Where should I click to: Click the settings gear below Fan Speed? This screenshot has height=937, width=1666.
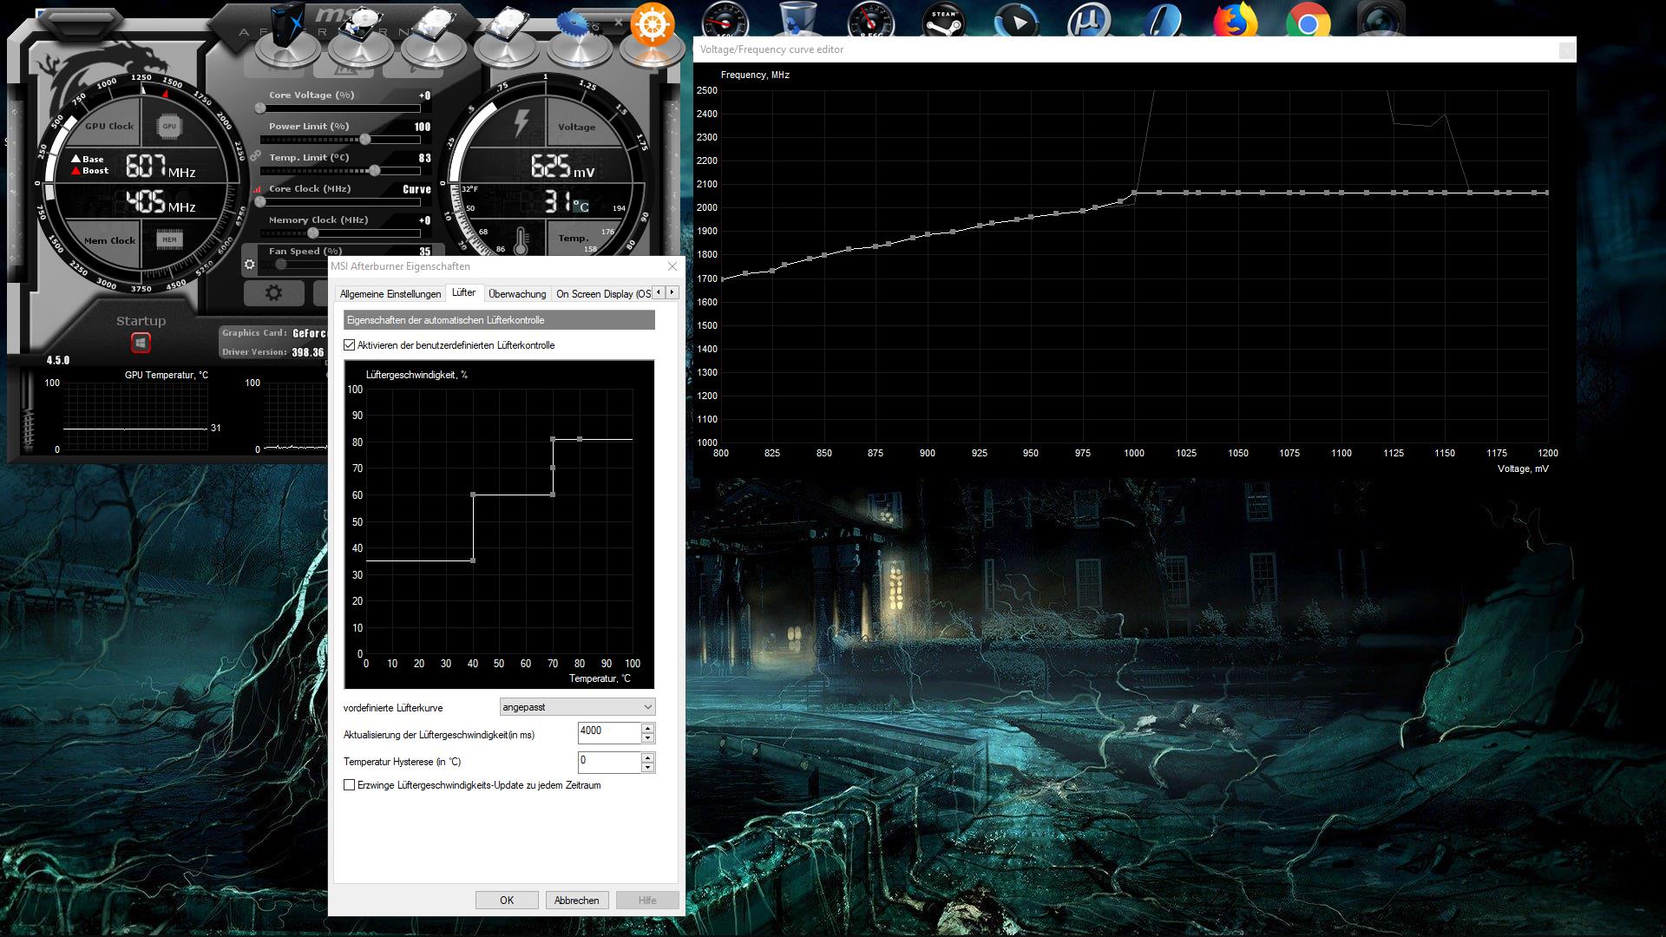(x=273, y=293)
